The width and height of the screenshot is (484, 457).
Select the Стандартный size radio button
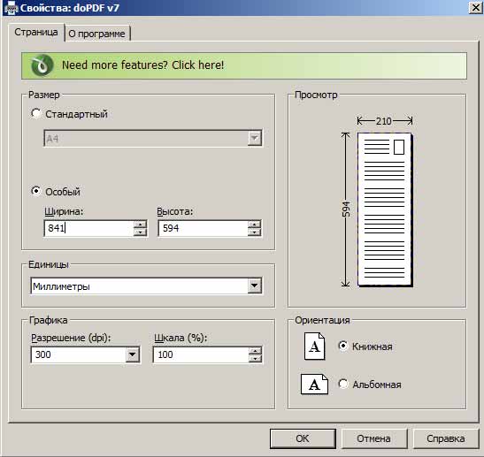tap(35, 113)
